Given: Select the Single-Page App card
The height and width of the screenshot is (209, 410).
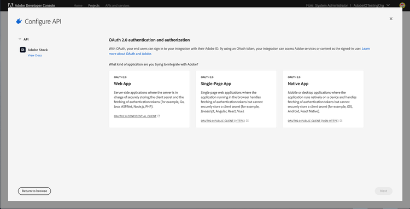Looking at the screenshot, I should tap(236, 99).
